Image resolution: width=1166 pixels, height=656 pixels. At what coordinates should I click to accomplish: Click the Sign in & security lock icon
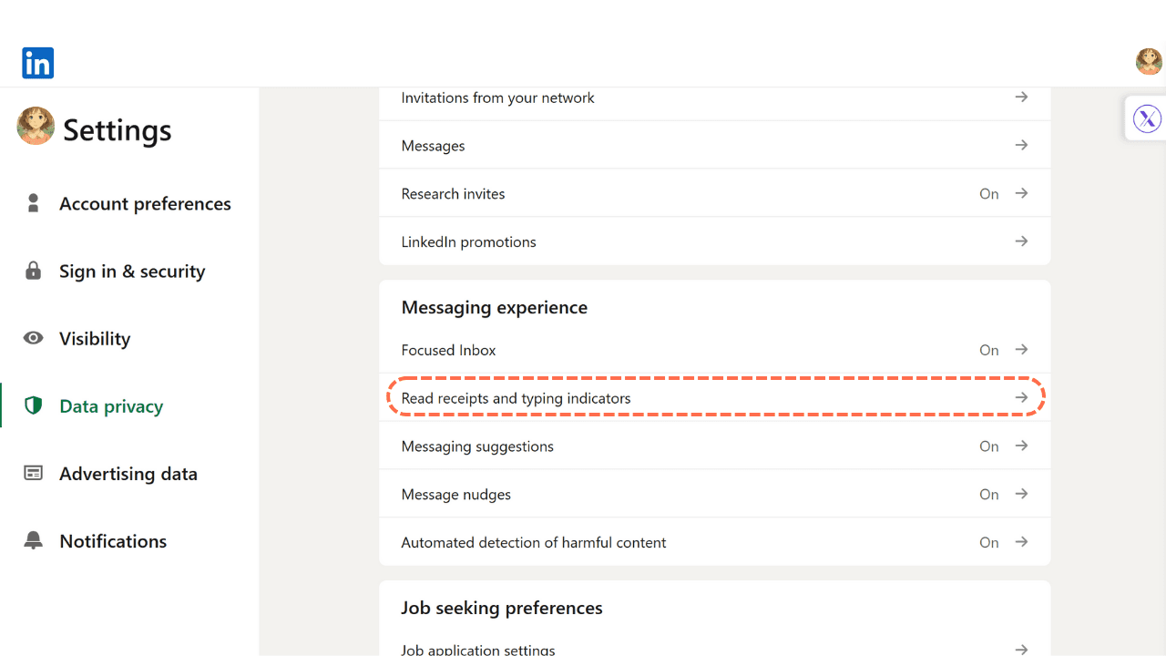coord(33,270)
